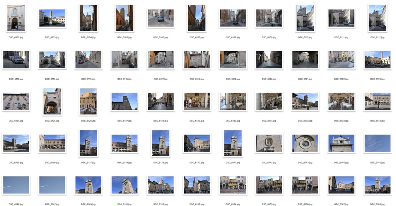Click the file name DSC_6107.jpg

(196, 37)
